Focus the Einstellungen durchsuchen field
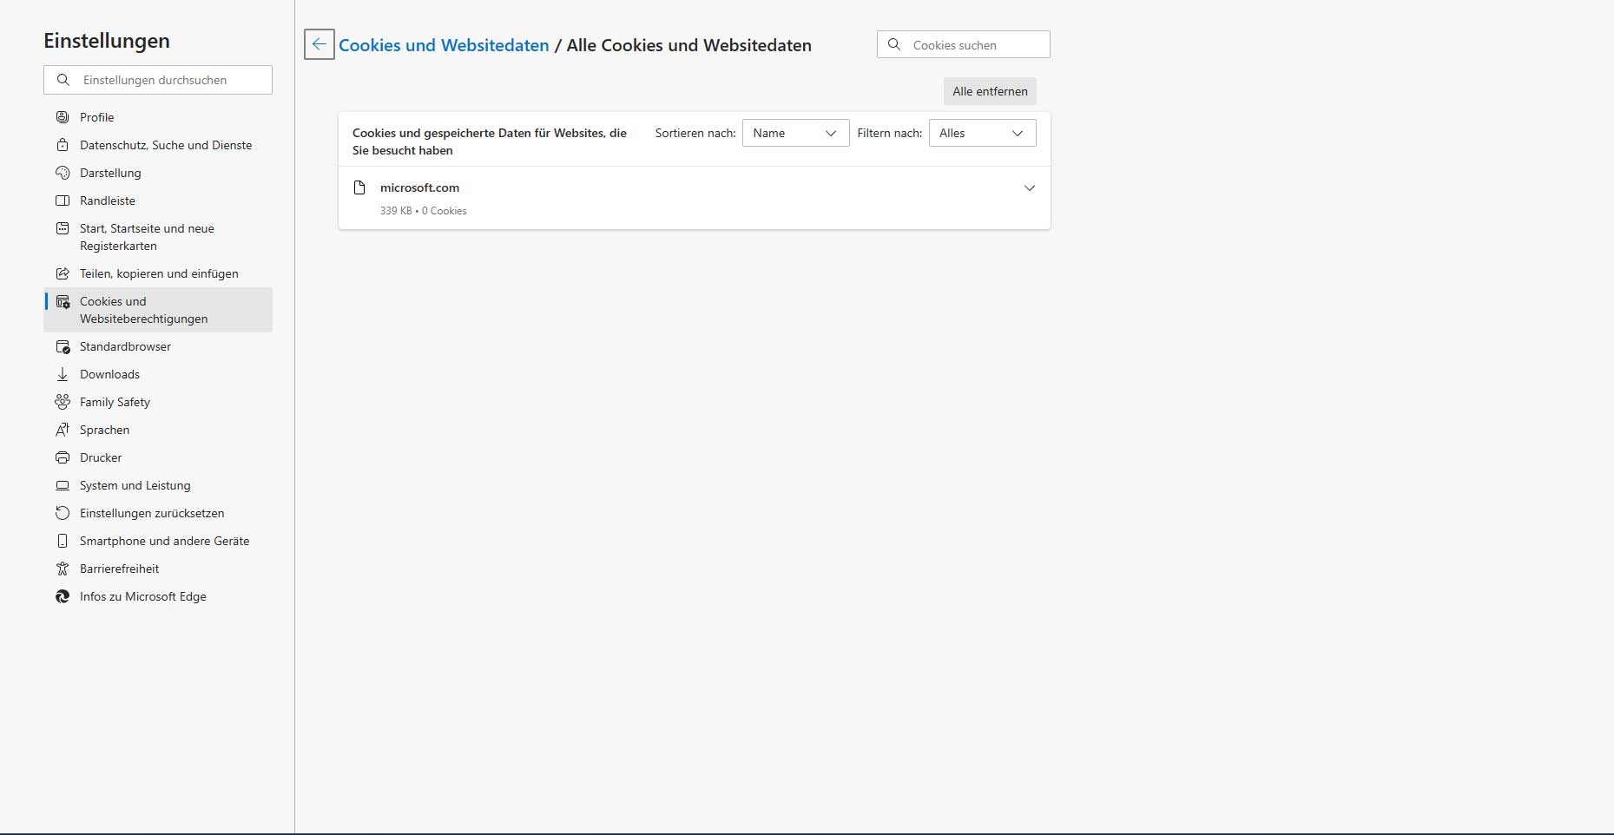The width and height of the screenshot is (1614, 835). coord(158,80)
